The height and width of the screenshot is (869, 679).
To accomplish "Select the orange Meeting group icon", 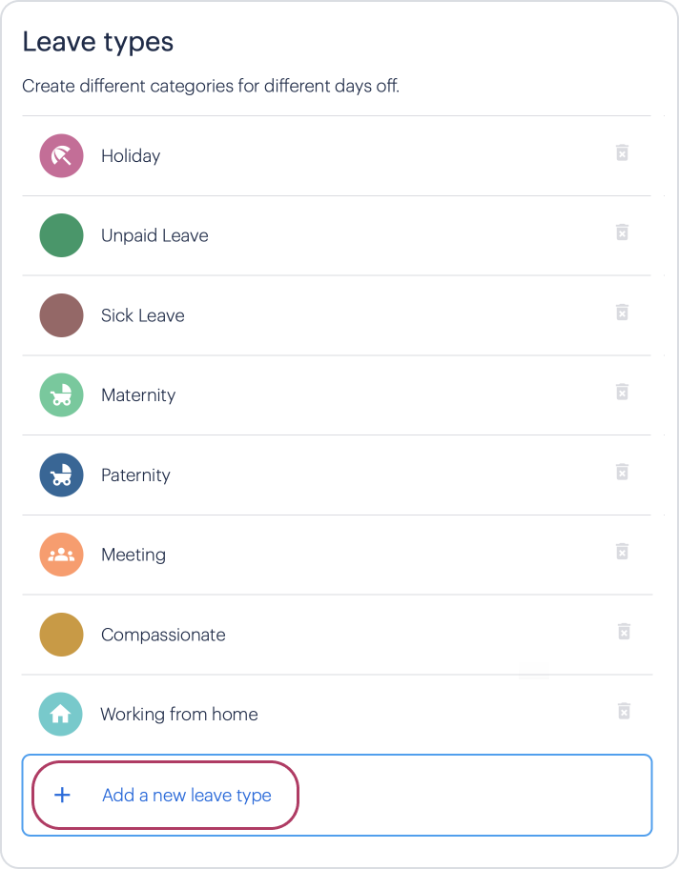I will [62, 555].
